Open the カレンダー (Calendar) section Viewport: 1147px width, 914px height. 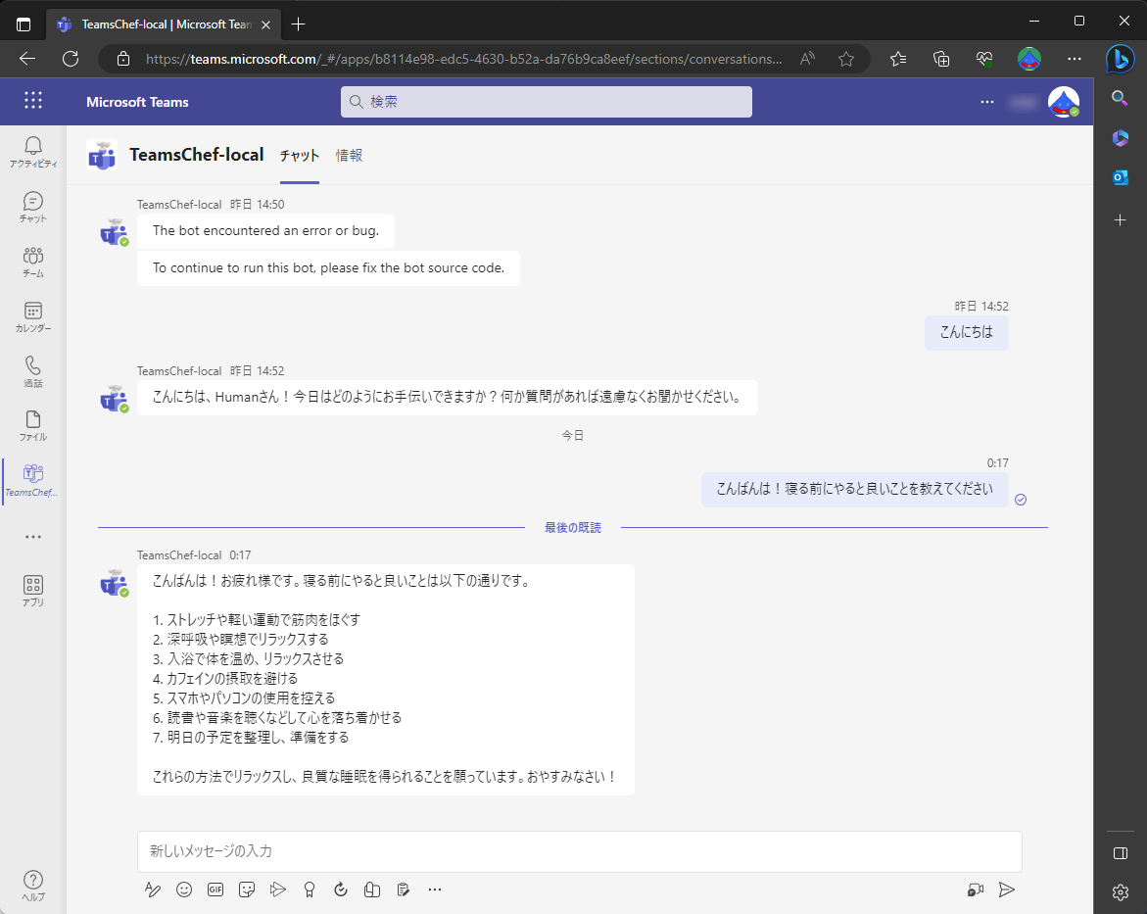(x=32, y=315)
